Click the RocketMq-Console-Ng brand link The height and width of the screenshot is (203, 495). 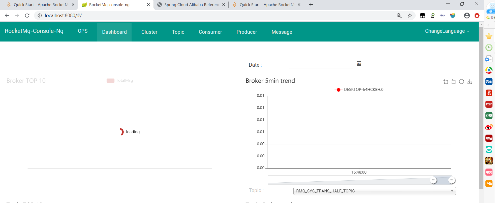(x=34, y=31)
